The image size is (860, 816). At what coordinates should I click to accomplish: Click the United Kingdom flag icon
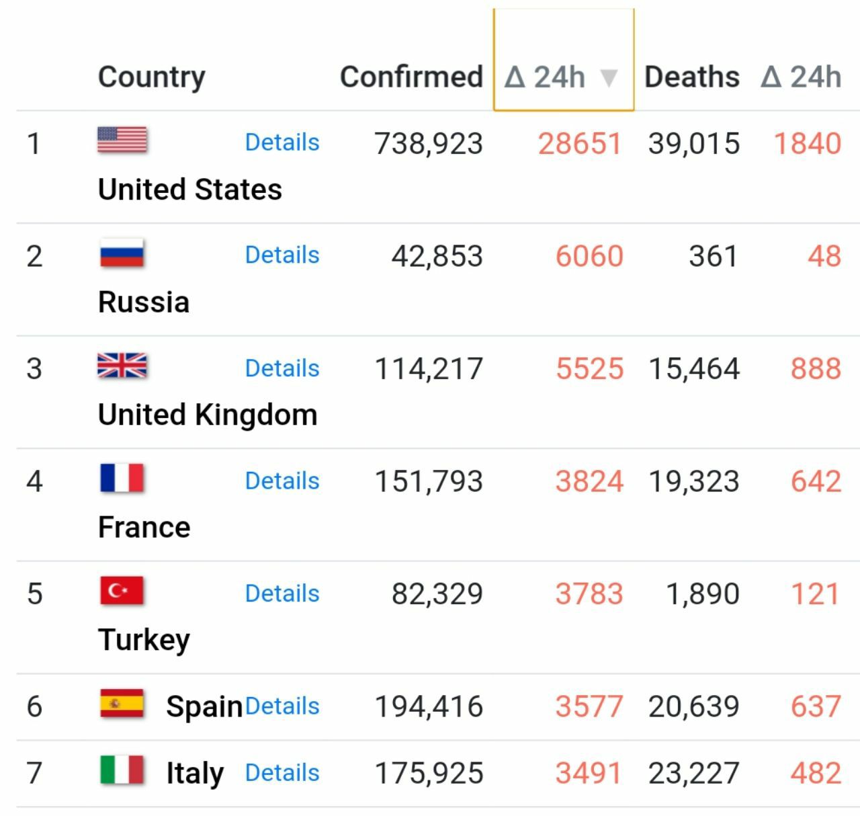[x=122, y=366]
